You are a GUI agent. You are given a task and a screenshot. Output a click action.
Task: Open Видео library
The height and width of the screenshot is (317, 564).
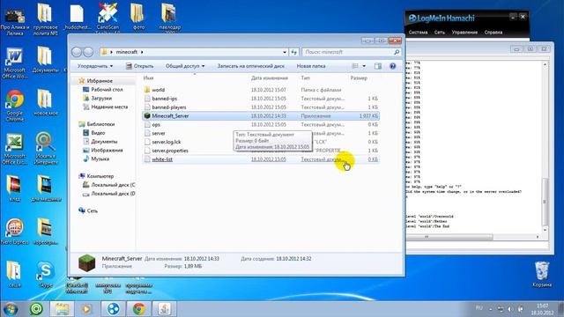point(98,133)
